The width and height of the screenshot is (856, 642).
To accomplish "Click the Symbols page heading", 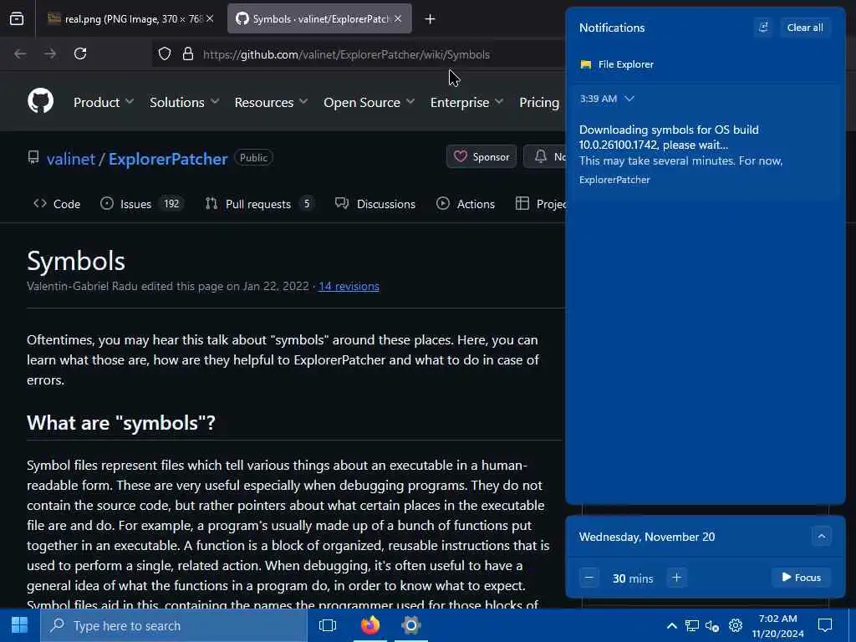I will 76,261.
